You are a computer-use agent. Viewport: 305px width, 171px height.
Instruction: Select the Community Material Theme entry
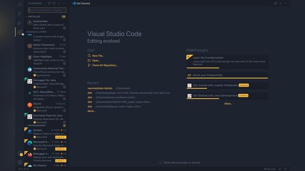coord(46,72)
